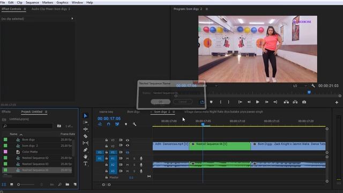The height and width of the screenshot is (193, 343).
Task: Click Name column sort arrow
Action: pos(21,135)
